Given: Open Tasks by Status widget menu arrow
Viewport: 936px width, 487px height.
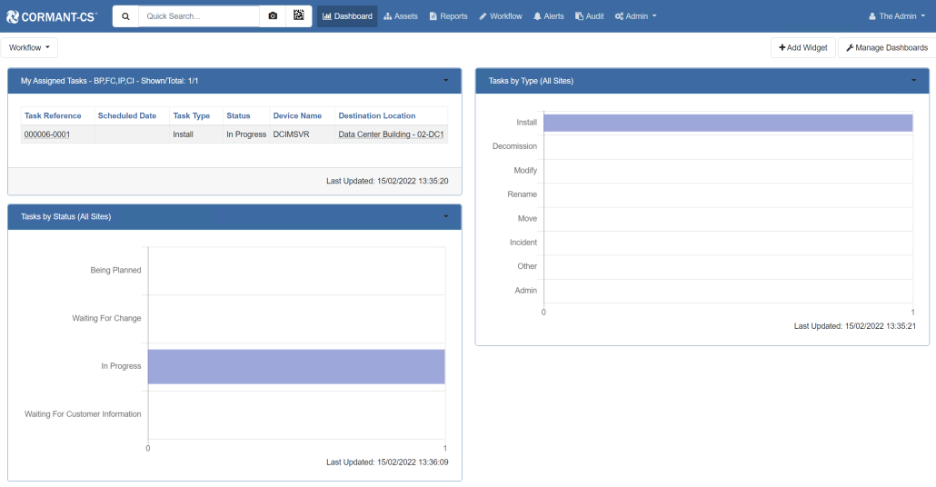Looking at the screenshot, I should tap(445, 216).
